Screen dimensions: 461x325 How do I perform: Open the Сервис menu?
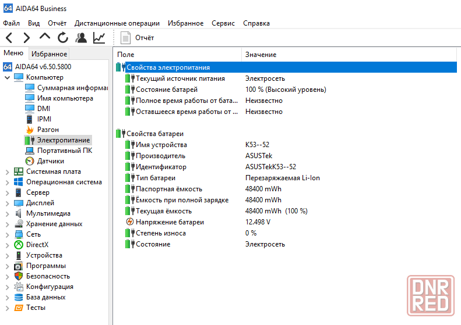click(223, 23)
